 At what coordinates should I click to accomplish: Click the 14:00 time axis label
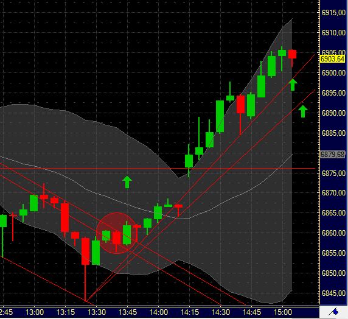click(159, 312)
